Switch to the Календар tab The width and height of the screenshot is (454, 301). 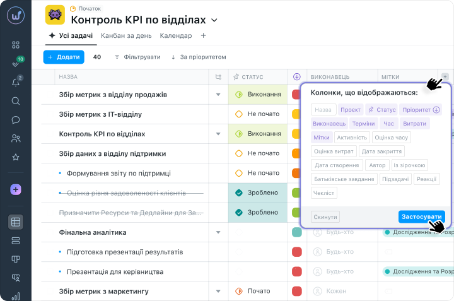[x=176, y=36]
